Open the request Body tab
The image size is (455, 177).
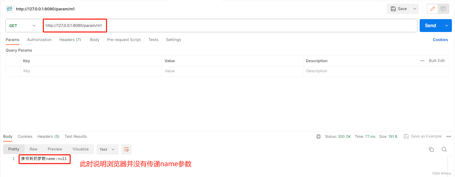[x=95, y=40]
